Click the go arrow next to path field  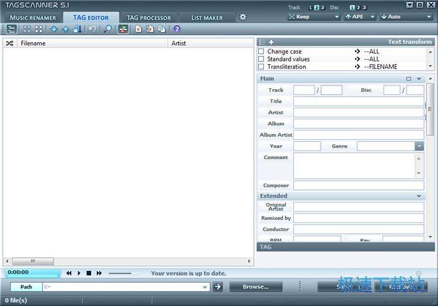pyautogui.click(x=218, y=287)
